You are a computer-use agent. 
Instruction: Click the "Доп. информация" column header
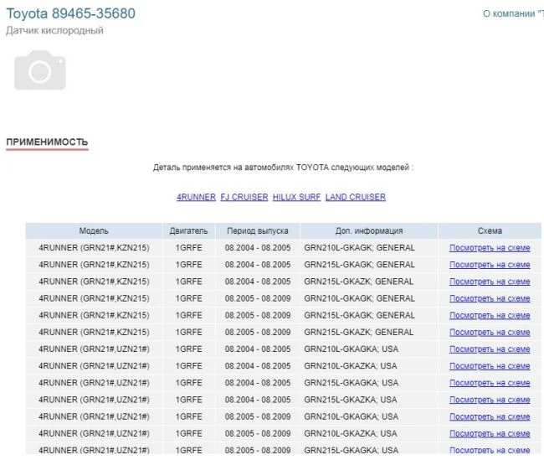click(x=368, y=231)
